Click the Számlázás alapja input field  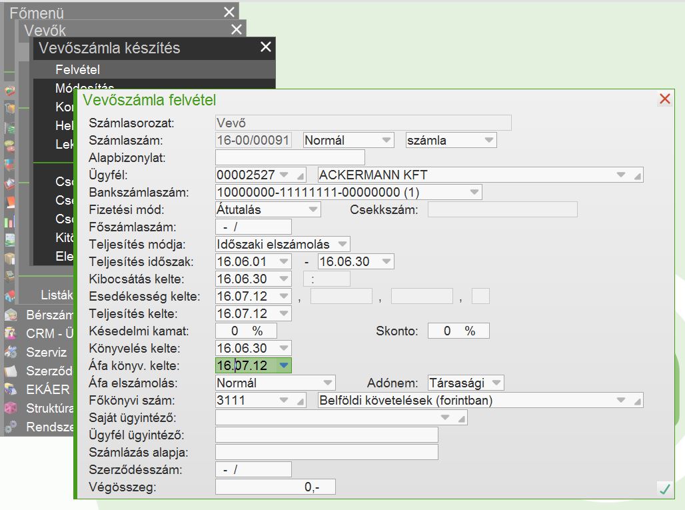(x=327, y=452)
